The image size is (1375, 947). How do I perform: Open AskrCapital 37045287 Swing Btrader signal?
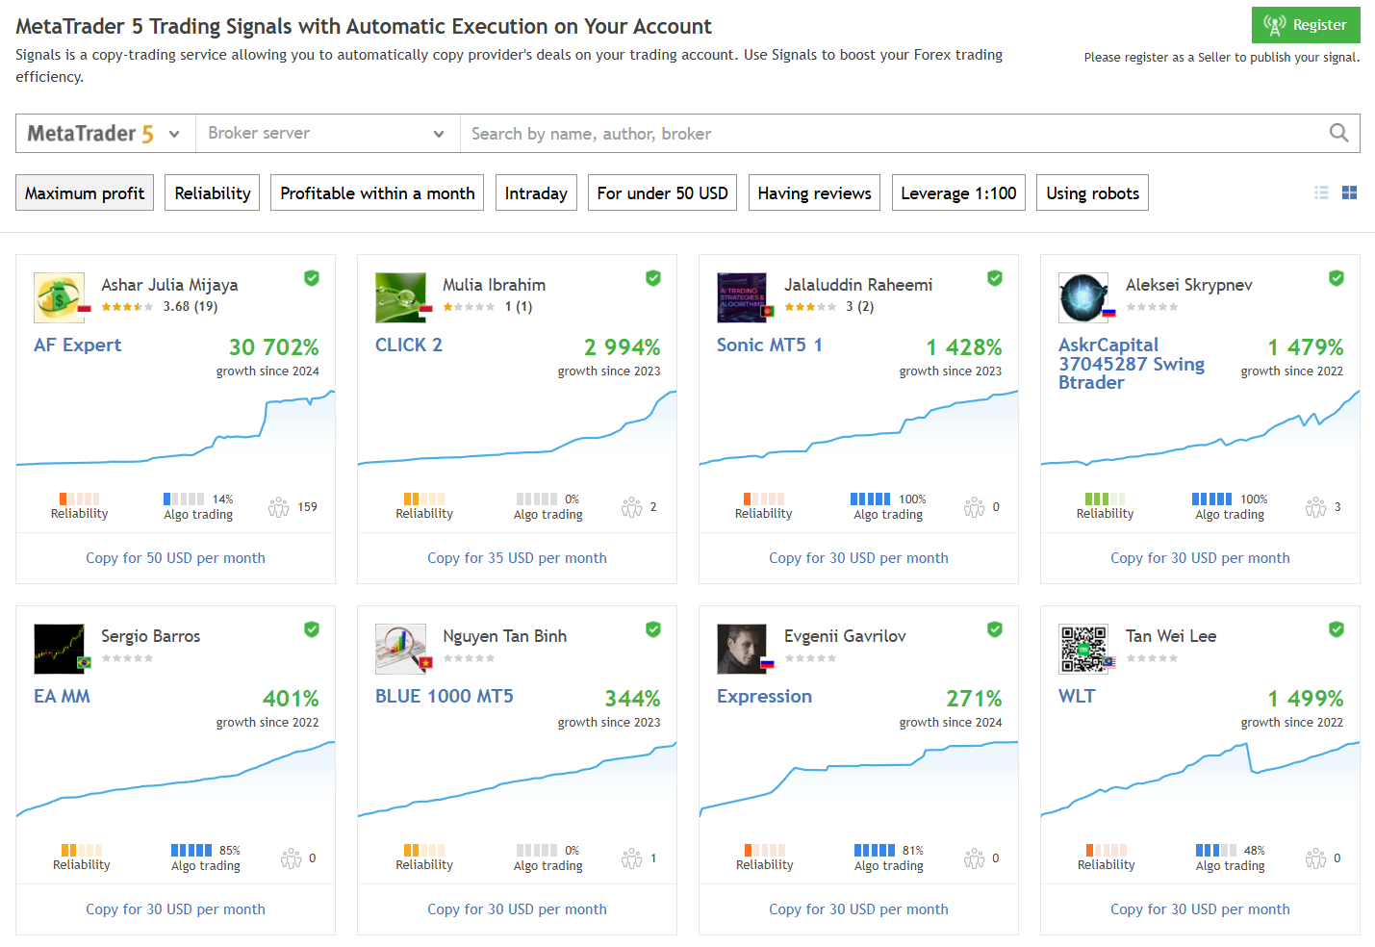[1132, 363]
